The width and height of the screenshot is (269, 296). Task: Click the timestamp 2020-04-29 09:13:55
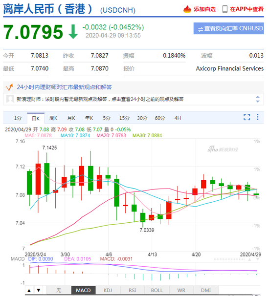113,36
